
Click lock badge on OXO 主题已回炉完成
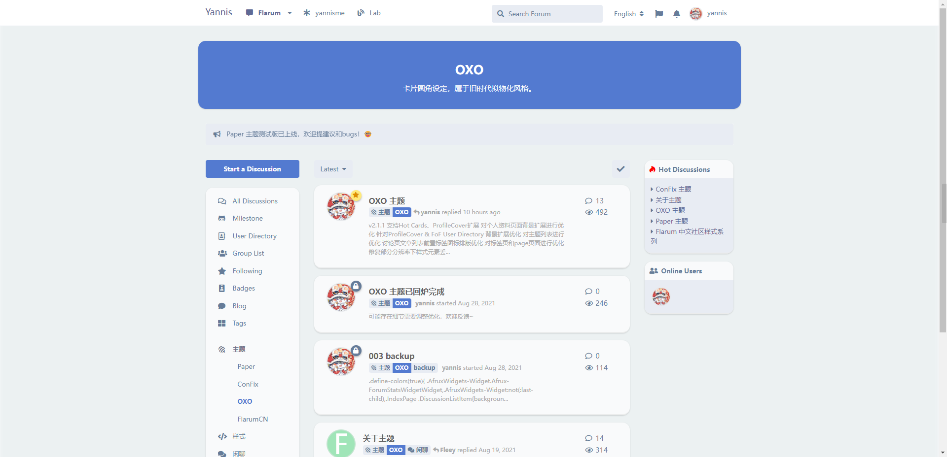point(356,286)
